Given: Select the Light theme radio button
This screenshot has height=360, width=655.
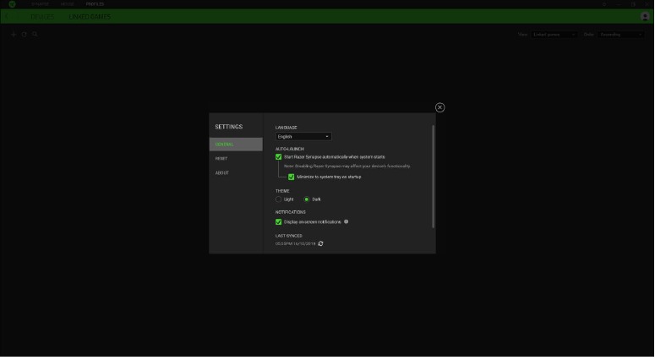Looking at the screenshot, I should tap(278, 199).
